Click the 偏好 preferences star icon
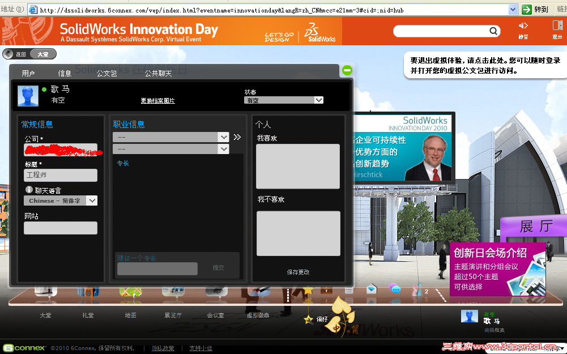This screenshot has height=354, width=567. 308,319
